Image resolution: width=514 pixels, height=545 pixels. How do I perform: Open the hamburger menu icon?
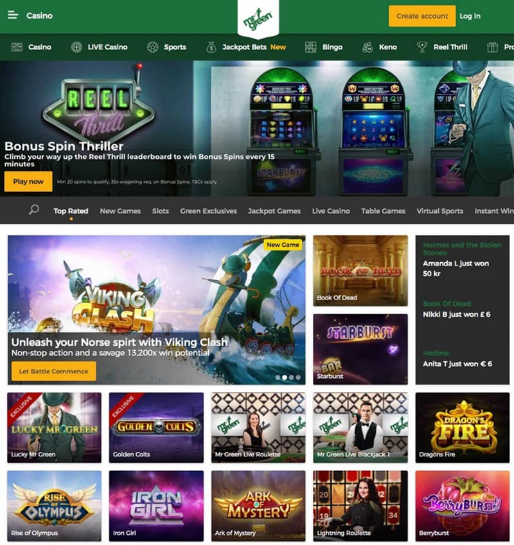point(13,15)
